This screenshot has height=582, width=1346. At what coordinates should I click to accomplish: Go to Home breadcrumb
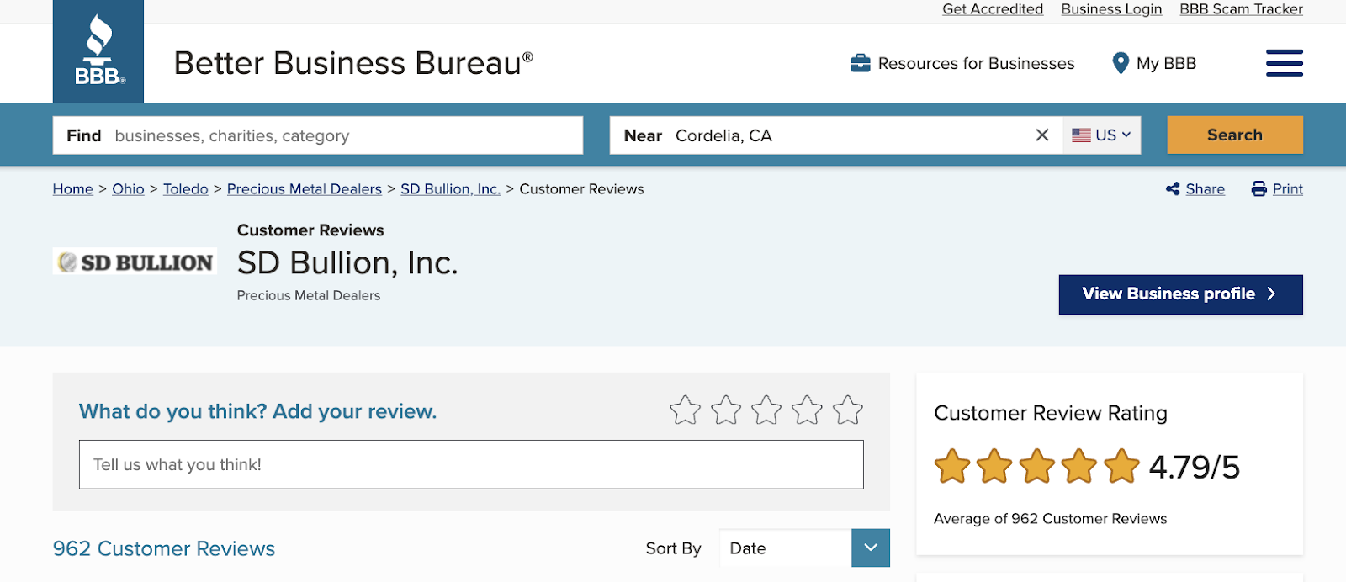click(x=73, y=189)
